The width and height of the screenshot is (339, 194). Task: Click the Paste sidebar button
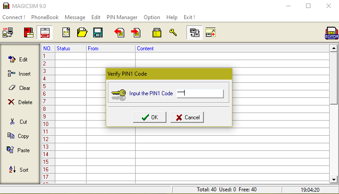pos(18,150)
